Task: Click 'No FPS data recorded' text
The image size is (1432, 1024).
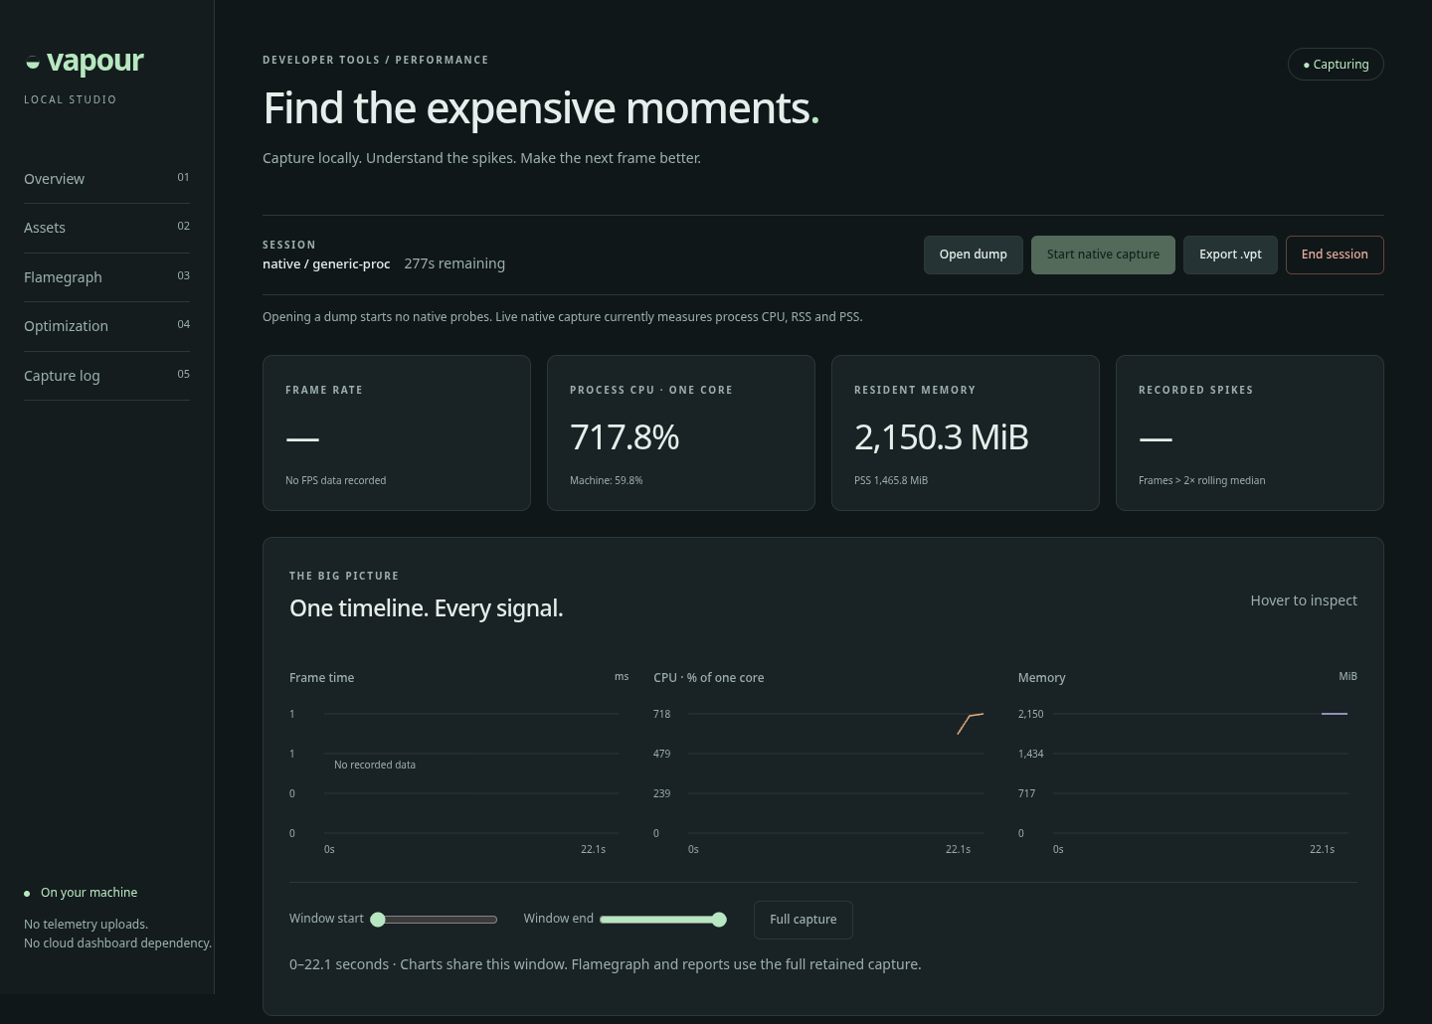Action: (336, 480)
